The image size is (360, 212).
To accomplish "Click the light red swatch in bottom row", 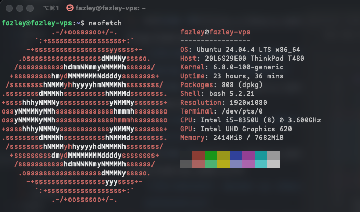I will click(199, 164).
